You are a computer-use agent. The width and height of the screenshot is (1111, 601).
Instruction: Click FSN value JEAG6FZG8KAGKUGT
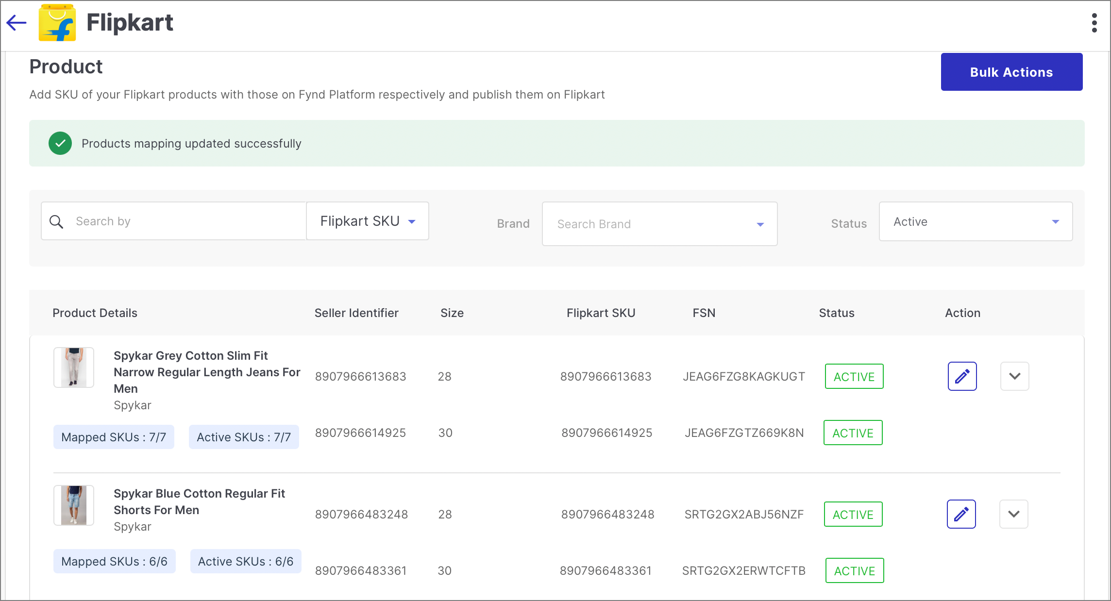(744, 376)
